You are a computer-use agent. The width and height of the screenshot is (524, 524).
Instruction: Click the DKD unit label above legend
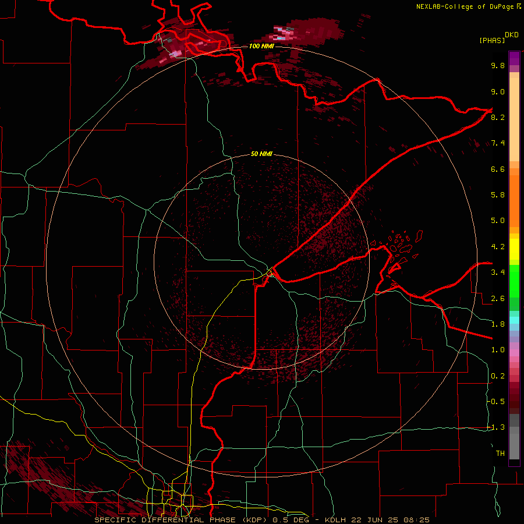[x=512, y=35]
